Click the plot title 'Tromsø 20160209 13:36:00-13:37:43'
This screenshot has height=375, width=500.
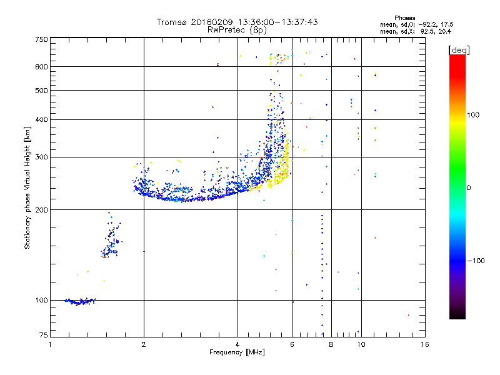pos(237,22)
